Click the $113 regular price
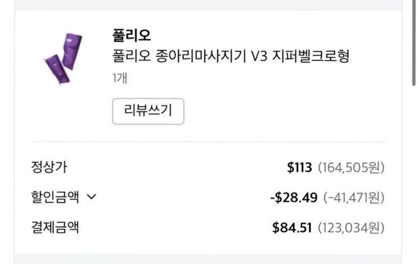Image resolution: width=418 pixels, height=264 pixels. [x=300, y=168]
